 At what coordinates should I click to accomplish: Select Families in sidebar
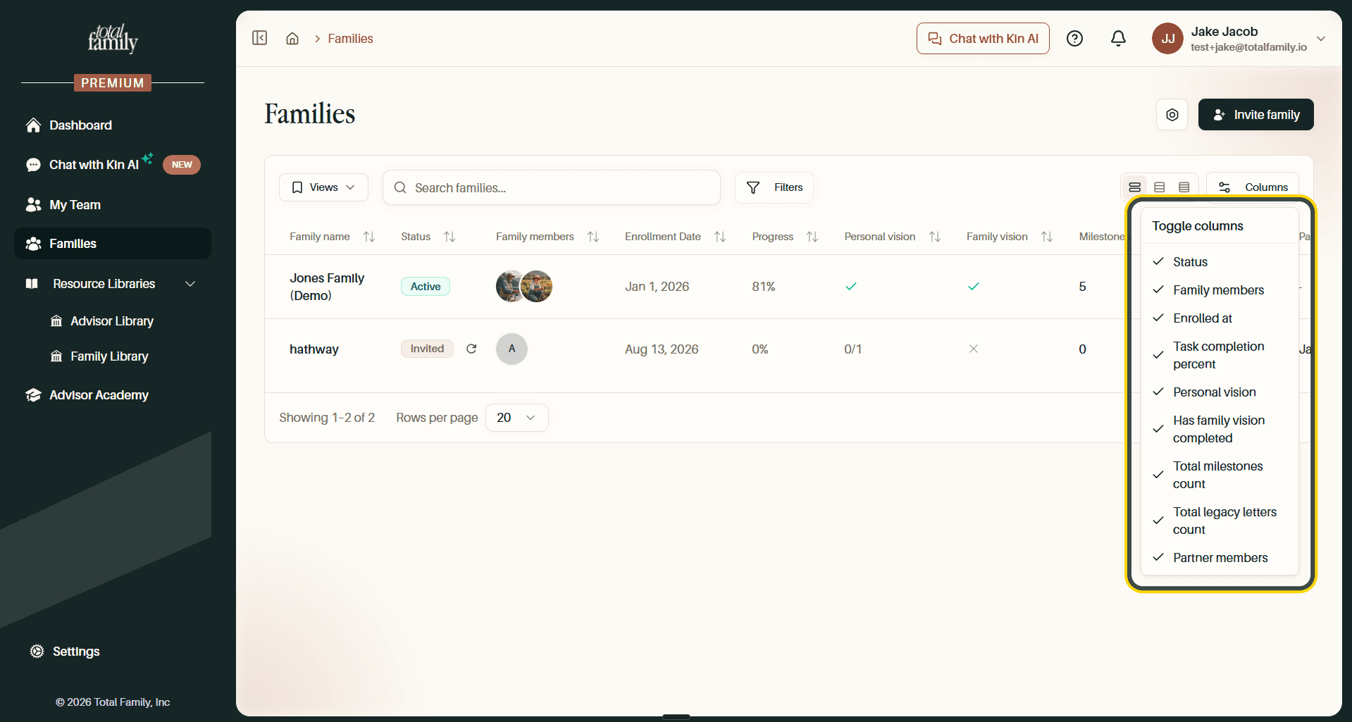pyautogui.click(x=113, y=244)
